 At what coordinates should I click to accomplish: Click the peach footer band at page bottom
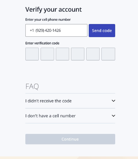pos(69,158)
